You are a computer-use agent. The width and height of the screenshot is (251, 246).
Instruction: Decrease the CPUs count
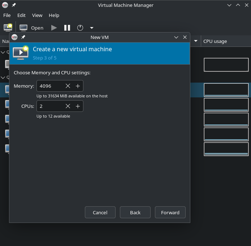coord(68,106)
